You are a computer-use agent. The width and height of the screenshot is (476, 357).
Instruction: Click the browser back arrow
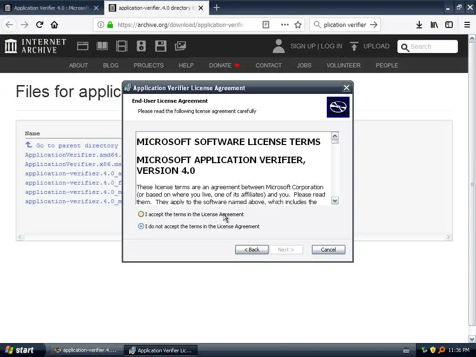[x=9, y=25]
